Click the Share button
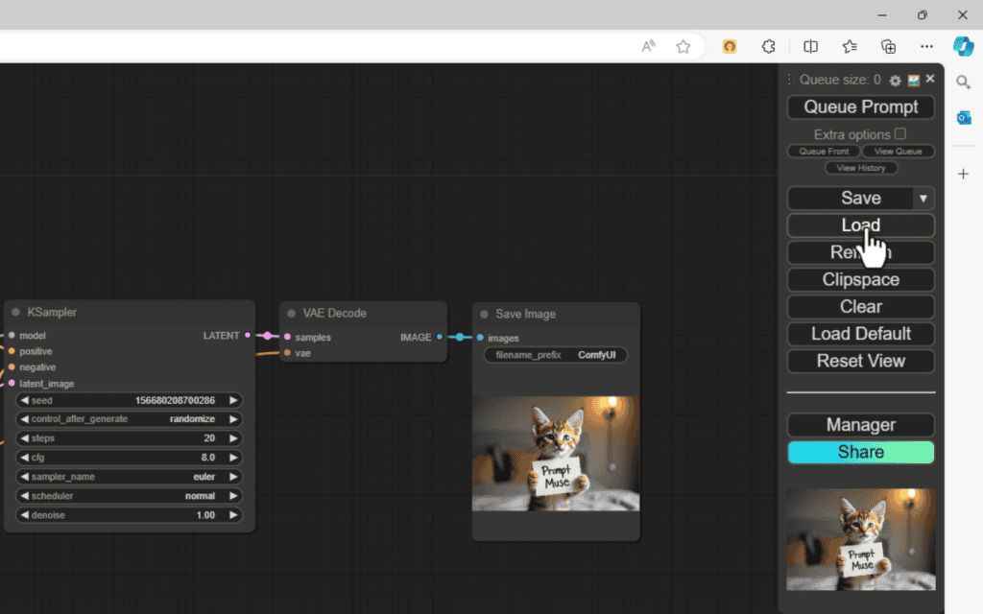Image resolution: width=983 pixels, height=614 pixels. [x=860, y=451]
